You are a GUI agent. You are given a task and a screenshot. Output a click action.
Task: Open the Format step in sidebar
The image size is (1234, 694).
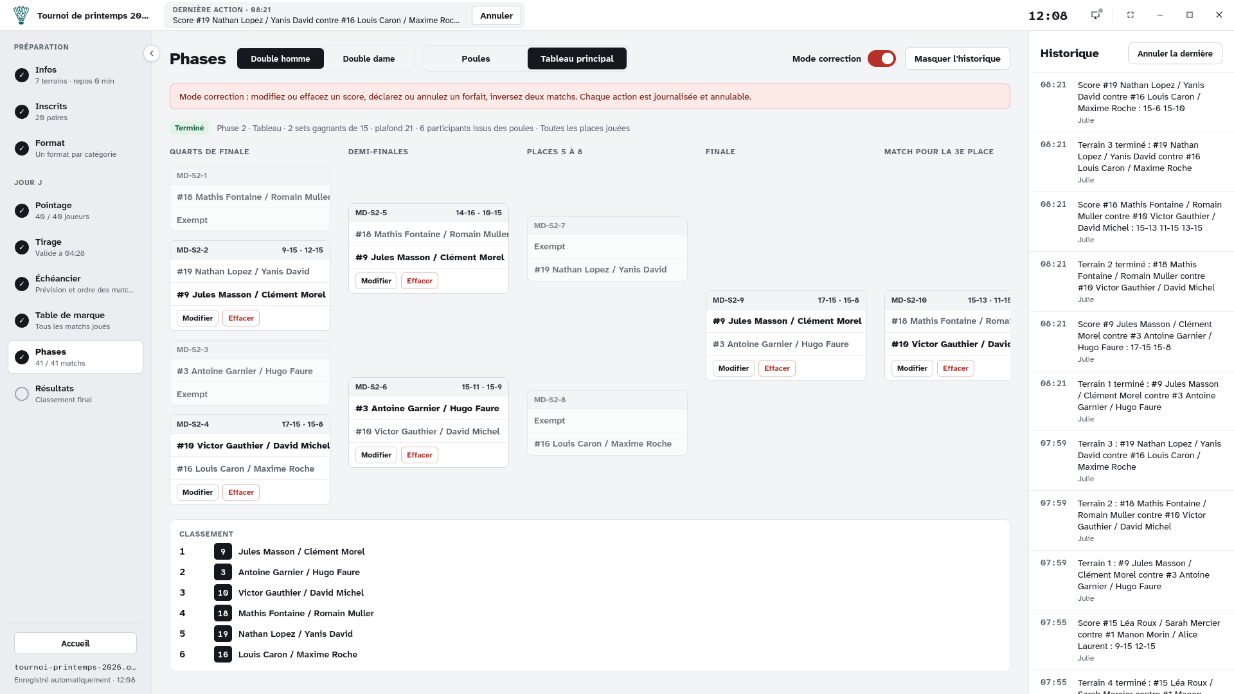click(75, 148)
